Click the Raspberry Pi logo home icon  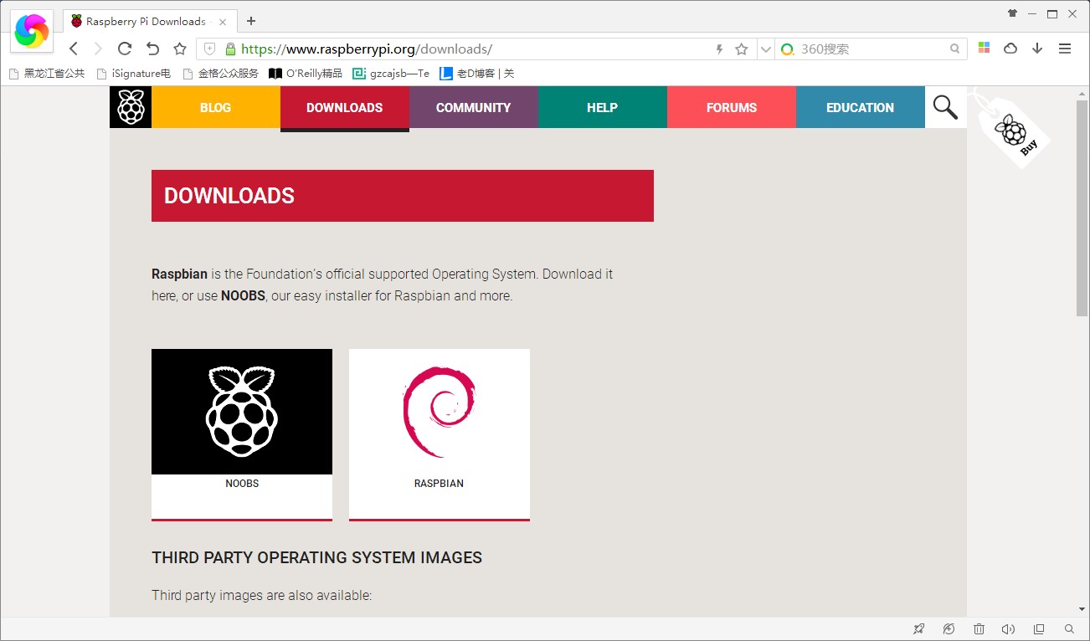click(131, 107)
